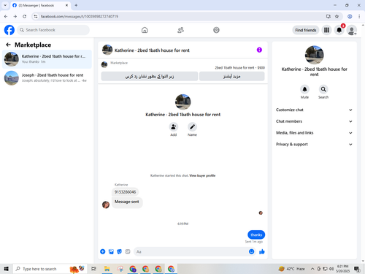Send a thumbs up like
Viewport: 365px width, 274px height.
point(262,251)
